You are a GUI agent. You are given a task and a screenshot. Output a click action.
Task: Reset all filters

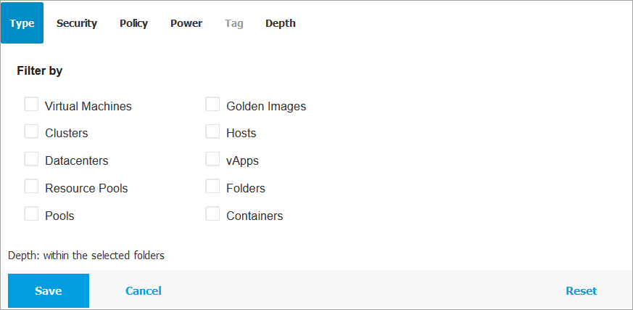tap(581, 290)
